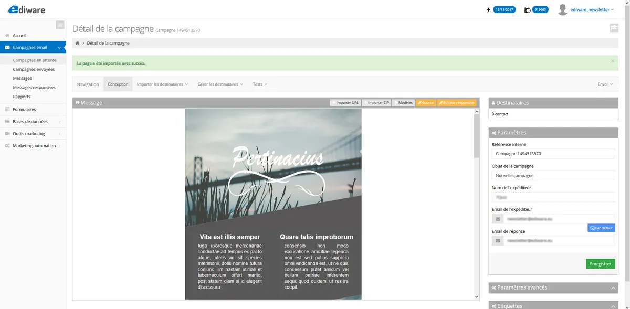Select the Conception tab
Image resolution: width=630 pixels, height=309 pixels.
[118, 84]
